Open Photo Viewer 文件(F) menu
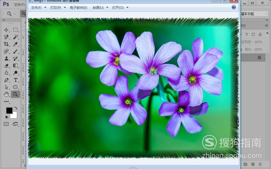This screenshot has height=169, width=271. [x=36, y=7]
